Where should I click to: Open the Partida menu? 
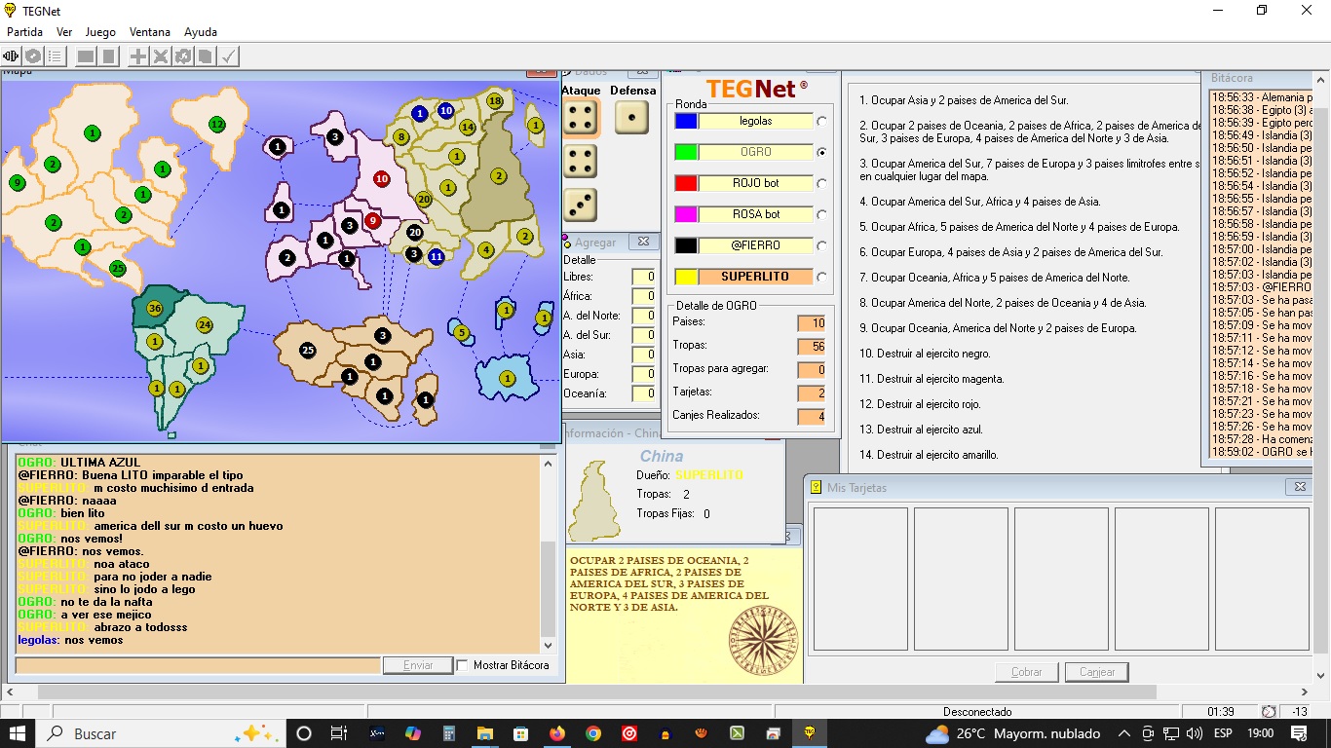(x=24, y=32)
